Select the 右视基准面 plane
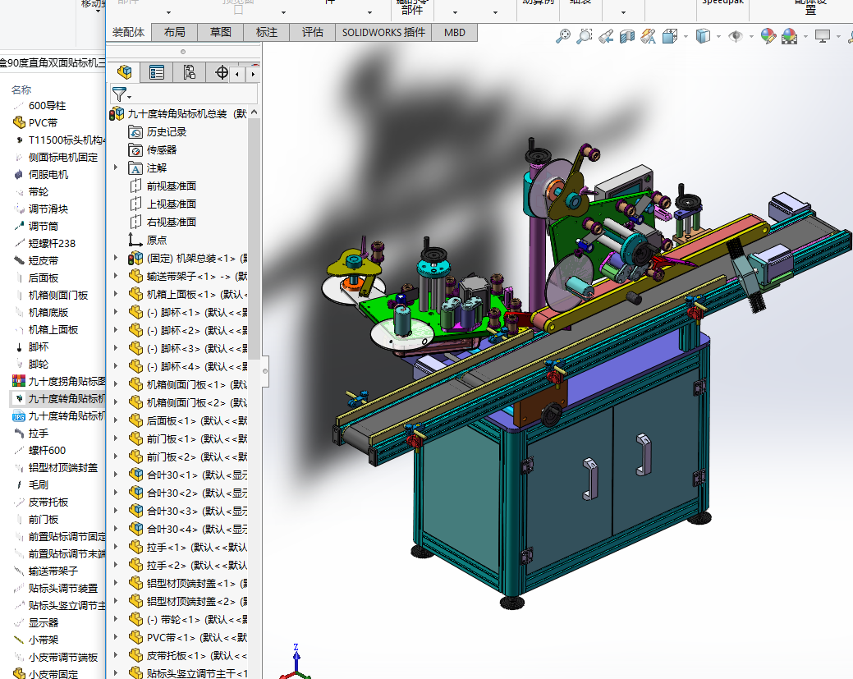 pos(172,222)
